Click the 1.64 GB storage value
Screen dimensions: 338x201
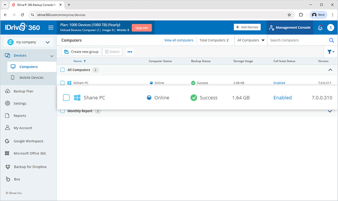click(241, 98)
